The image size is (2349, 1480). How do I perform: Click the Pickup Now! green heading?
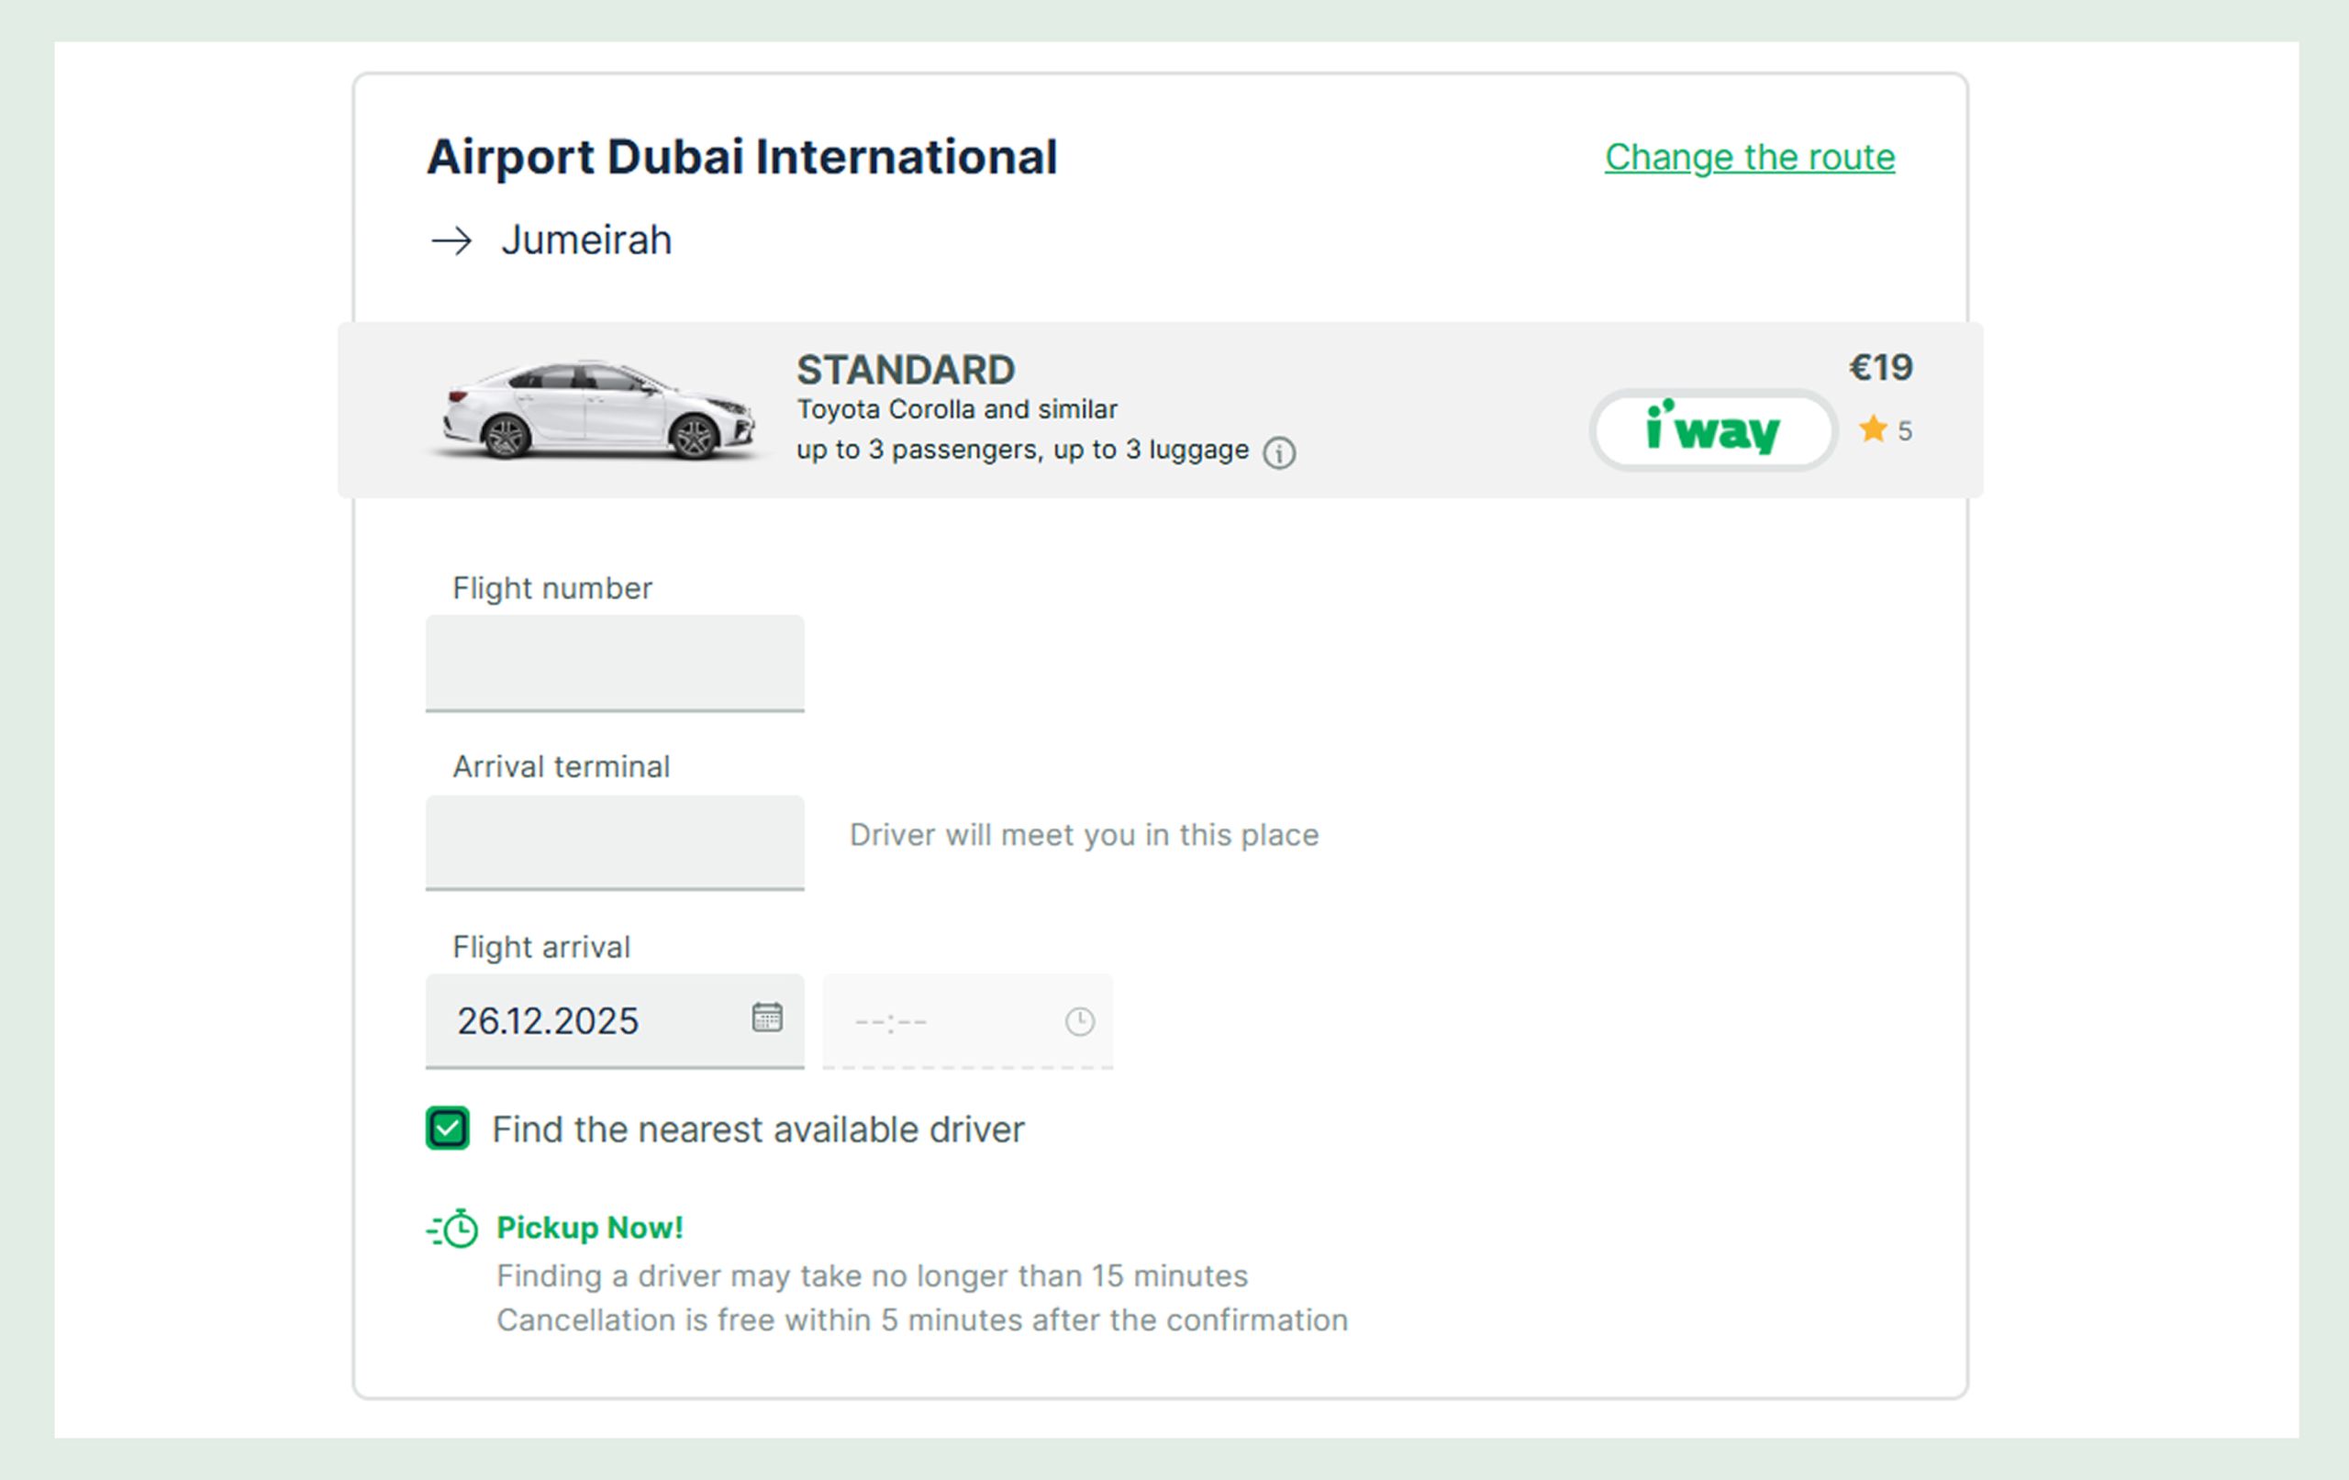coord(589,1228)
